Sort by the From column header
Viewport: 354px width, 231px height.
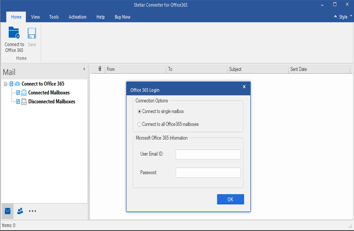(x=136, y=69)
